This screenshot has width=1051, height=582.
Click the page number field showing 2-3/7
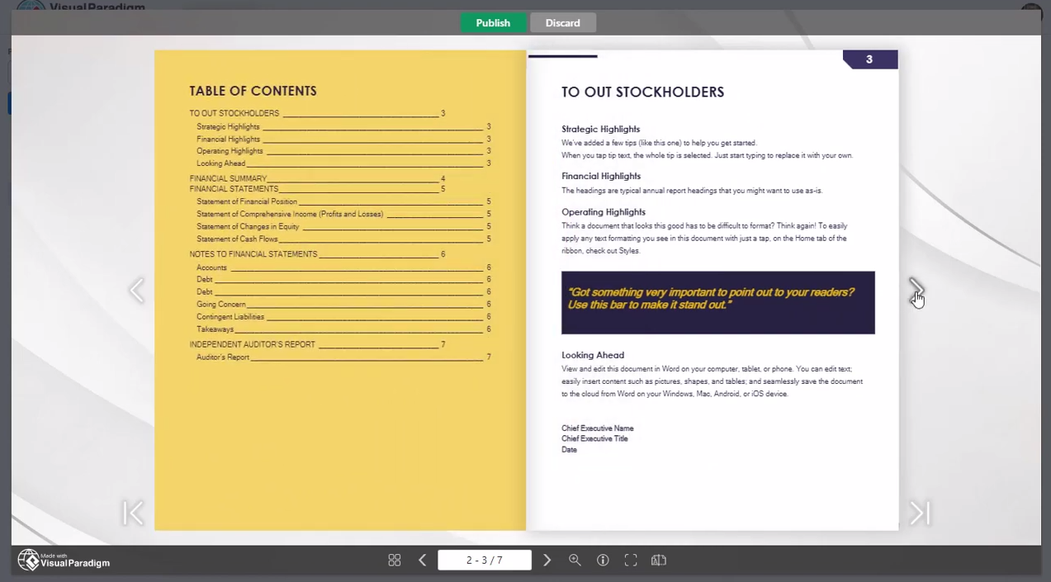(484, 560)
